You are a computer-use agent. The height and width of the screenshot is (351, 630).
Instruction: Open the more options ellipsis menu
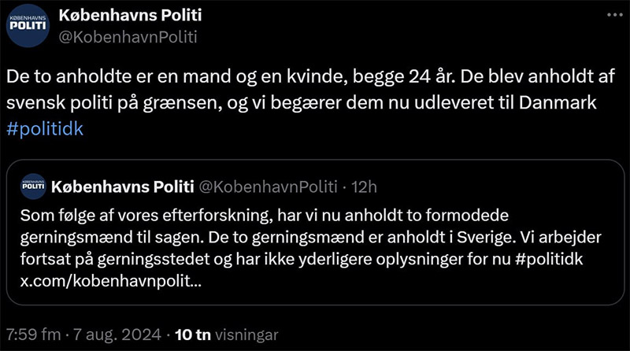(x=610, y=16)
